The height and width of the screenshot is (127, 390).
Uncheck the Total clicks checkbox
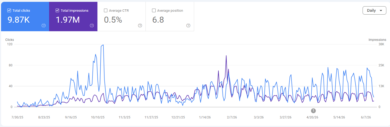click(x=9, y=11)
